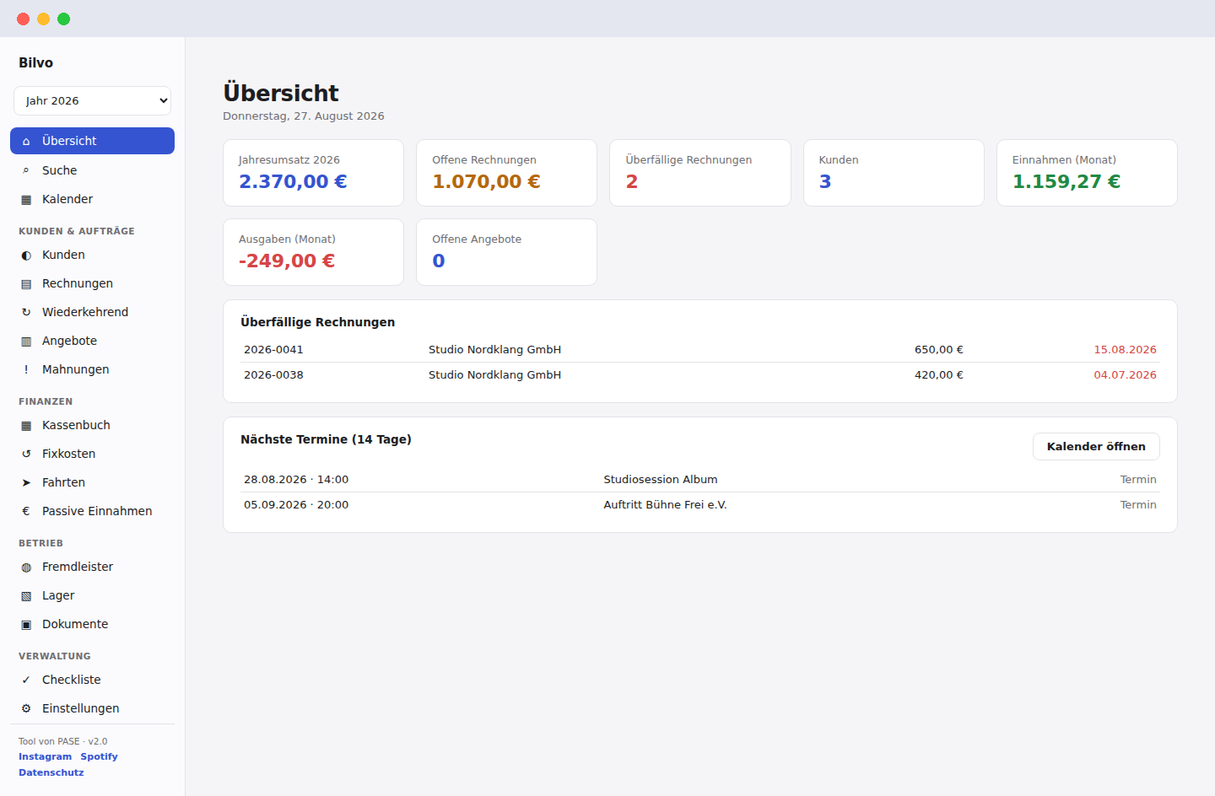Click the icon beside Angebote
This screenshot has width=1215, height=796.
26,342
